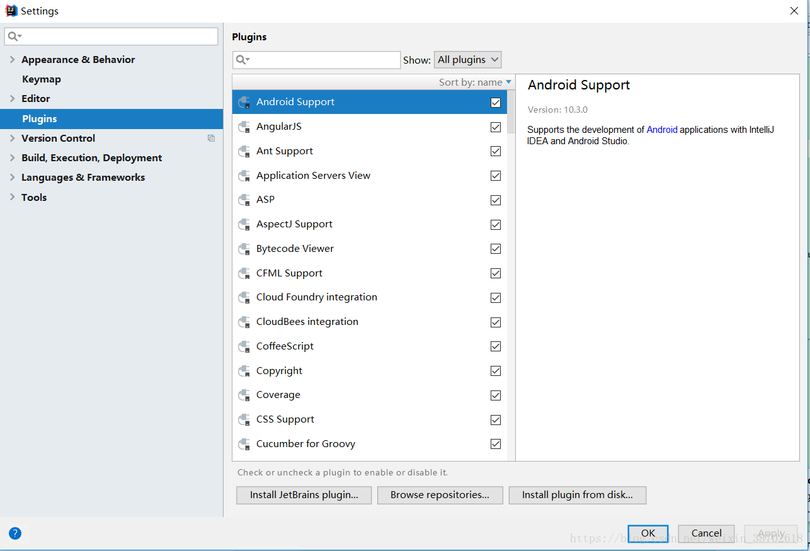Viewport: 810px width, 551px height.
Task: Click the IntelliJ IDEA logo in title bar
Action: click(11, 11)
